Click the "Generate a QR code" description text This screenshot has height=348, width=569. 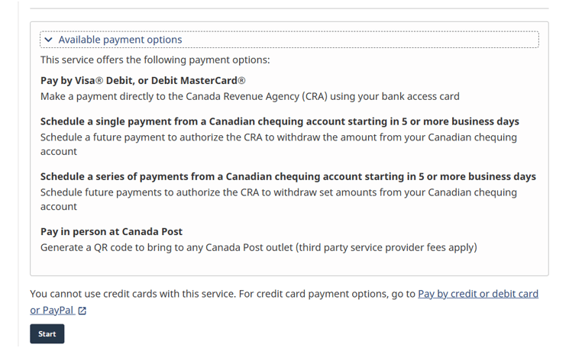coord(88,247)
